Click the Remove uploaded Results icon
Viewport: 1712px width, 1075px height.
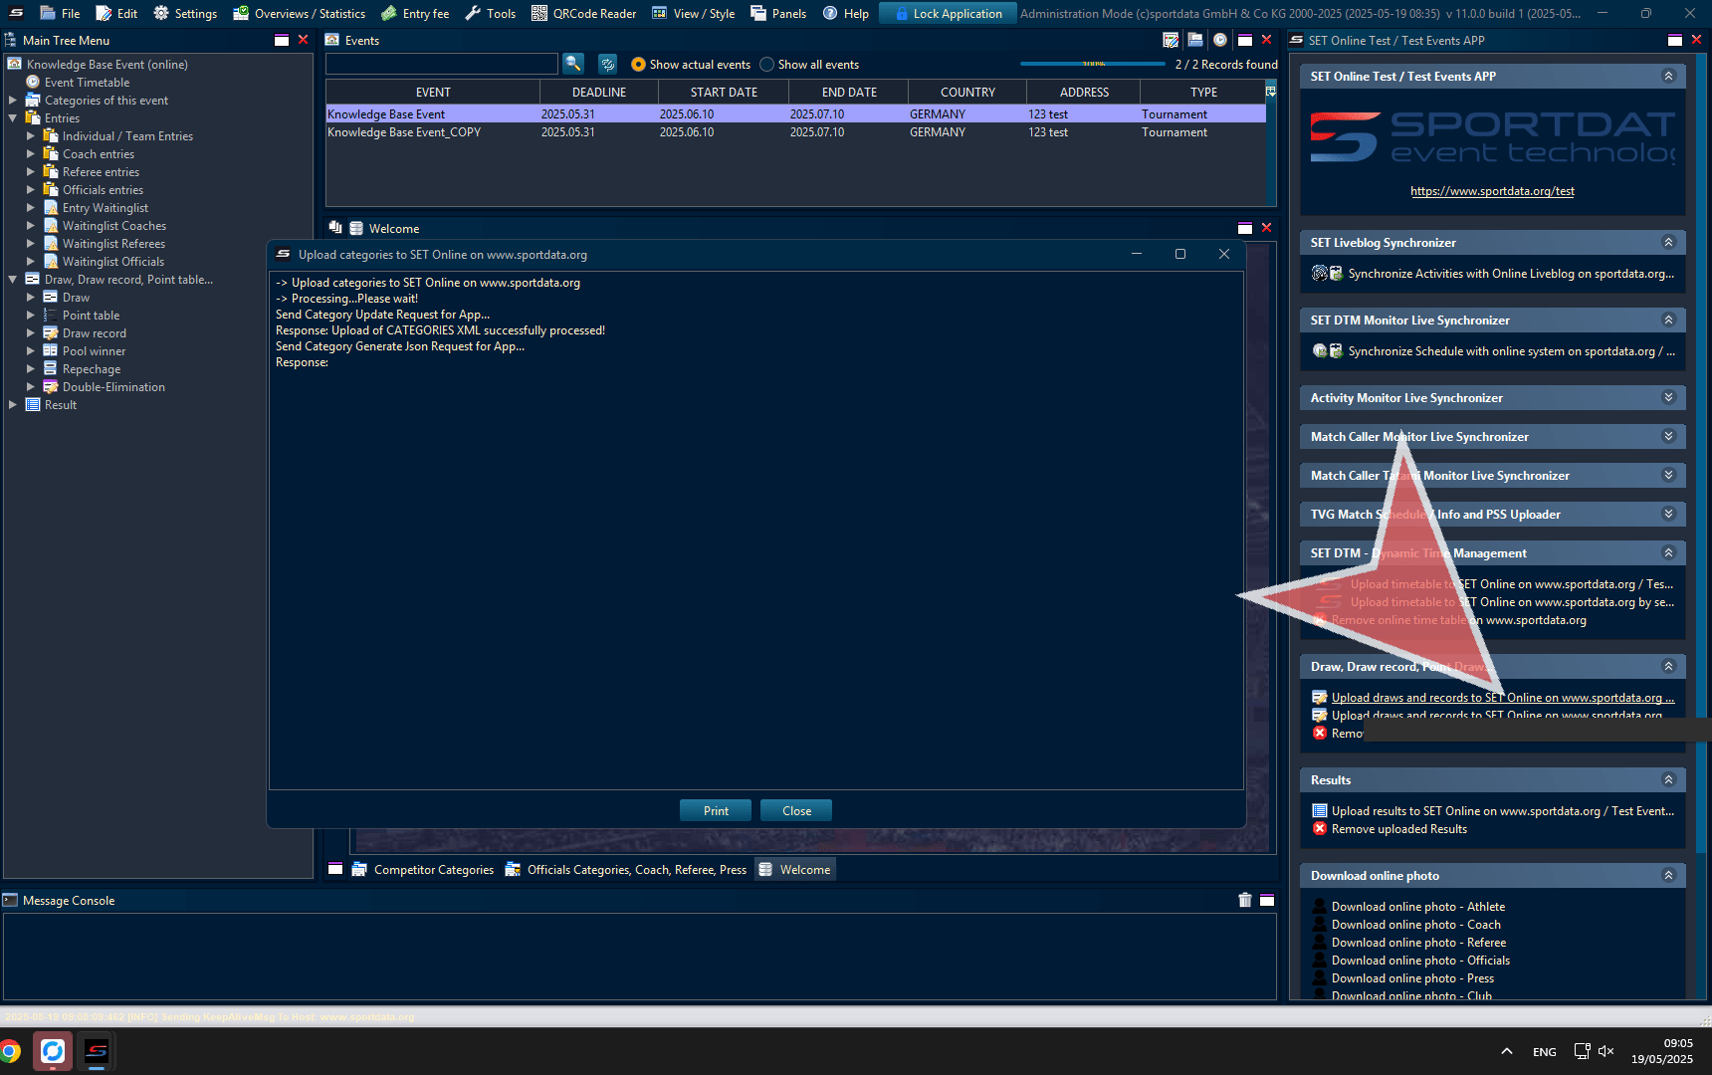pos(1320,829)
